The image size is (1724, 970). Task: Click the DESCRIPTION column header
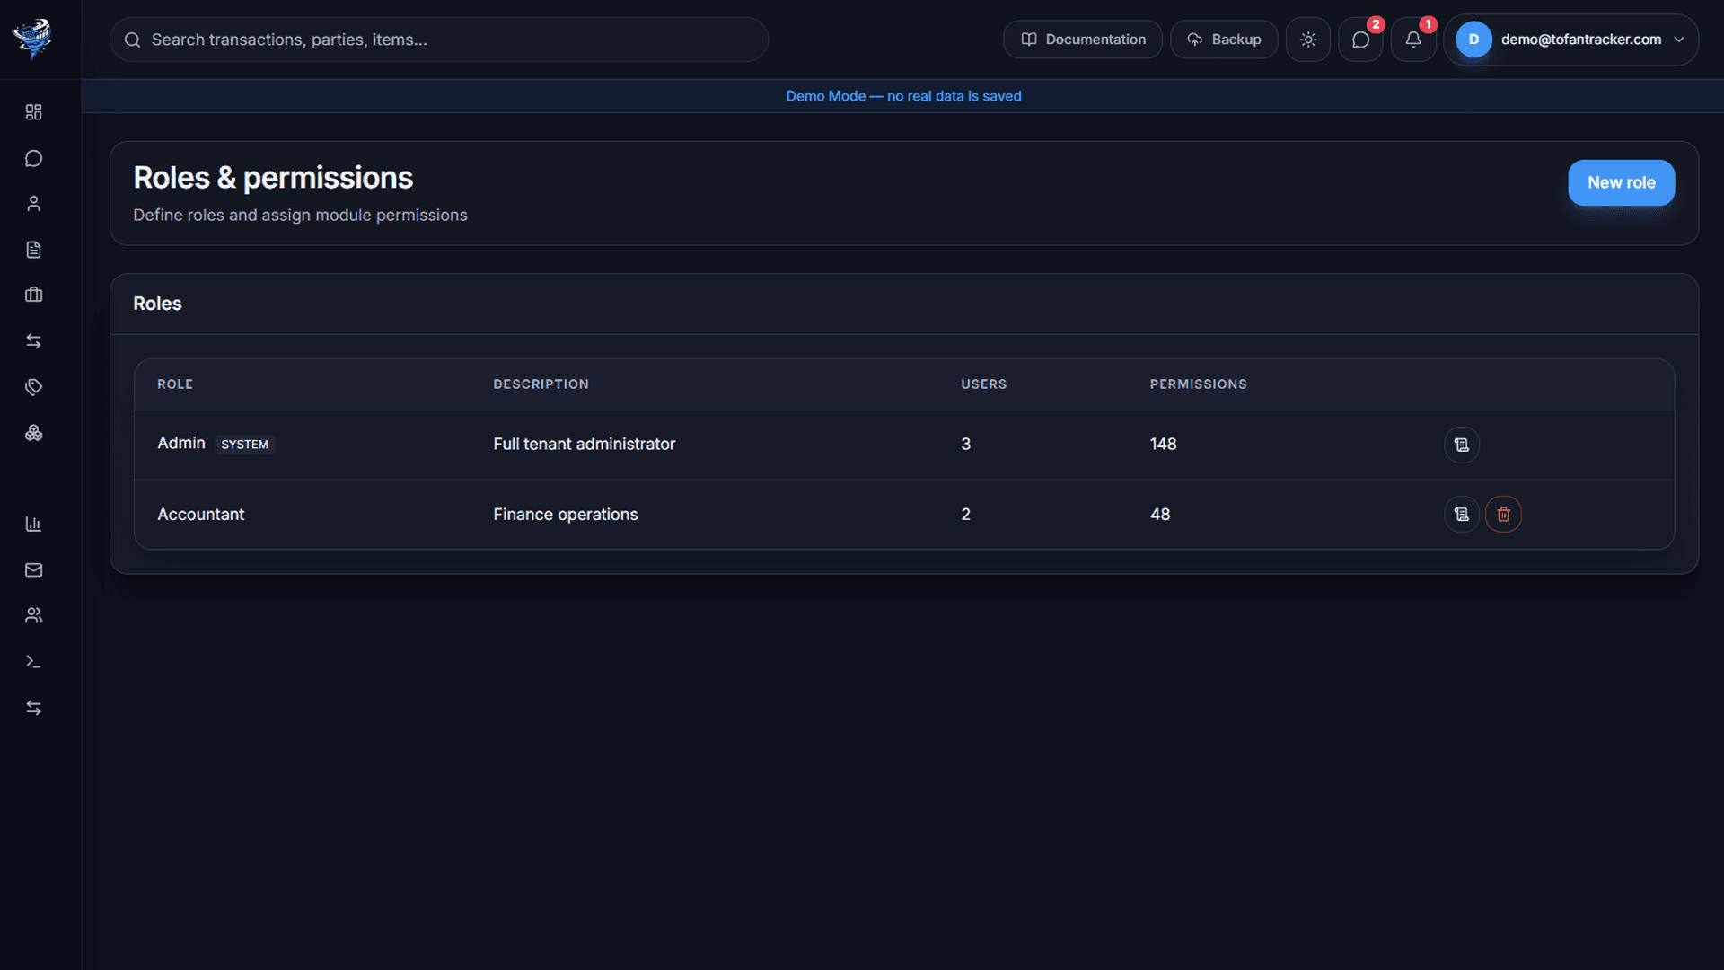point(541,384)
